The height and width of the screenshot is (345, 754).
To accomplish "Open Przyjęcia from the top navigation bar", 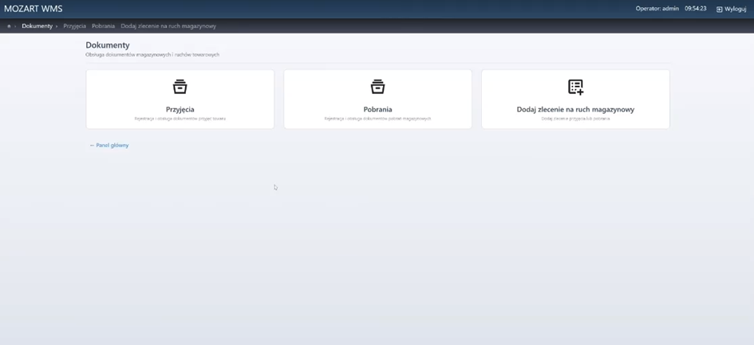I will (x=74, y=26).
